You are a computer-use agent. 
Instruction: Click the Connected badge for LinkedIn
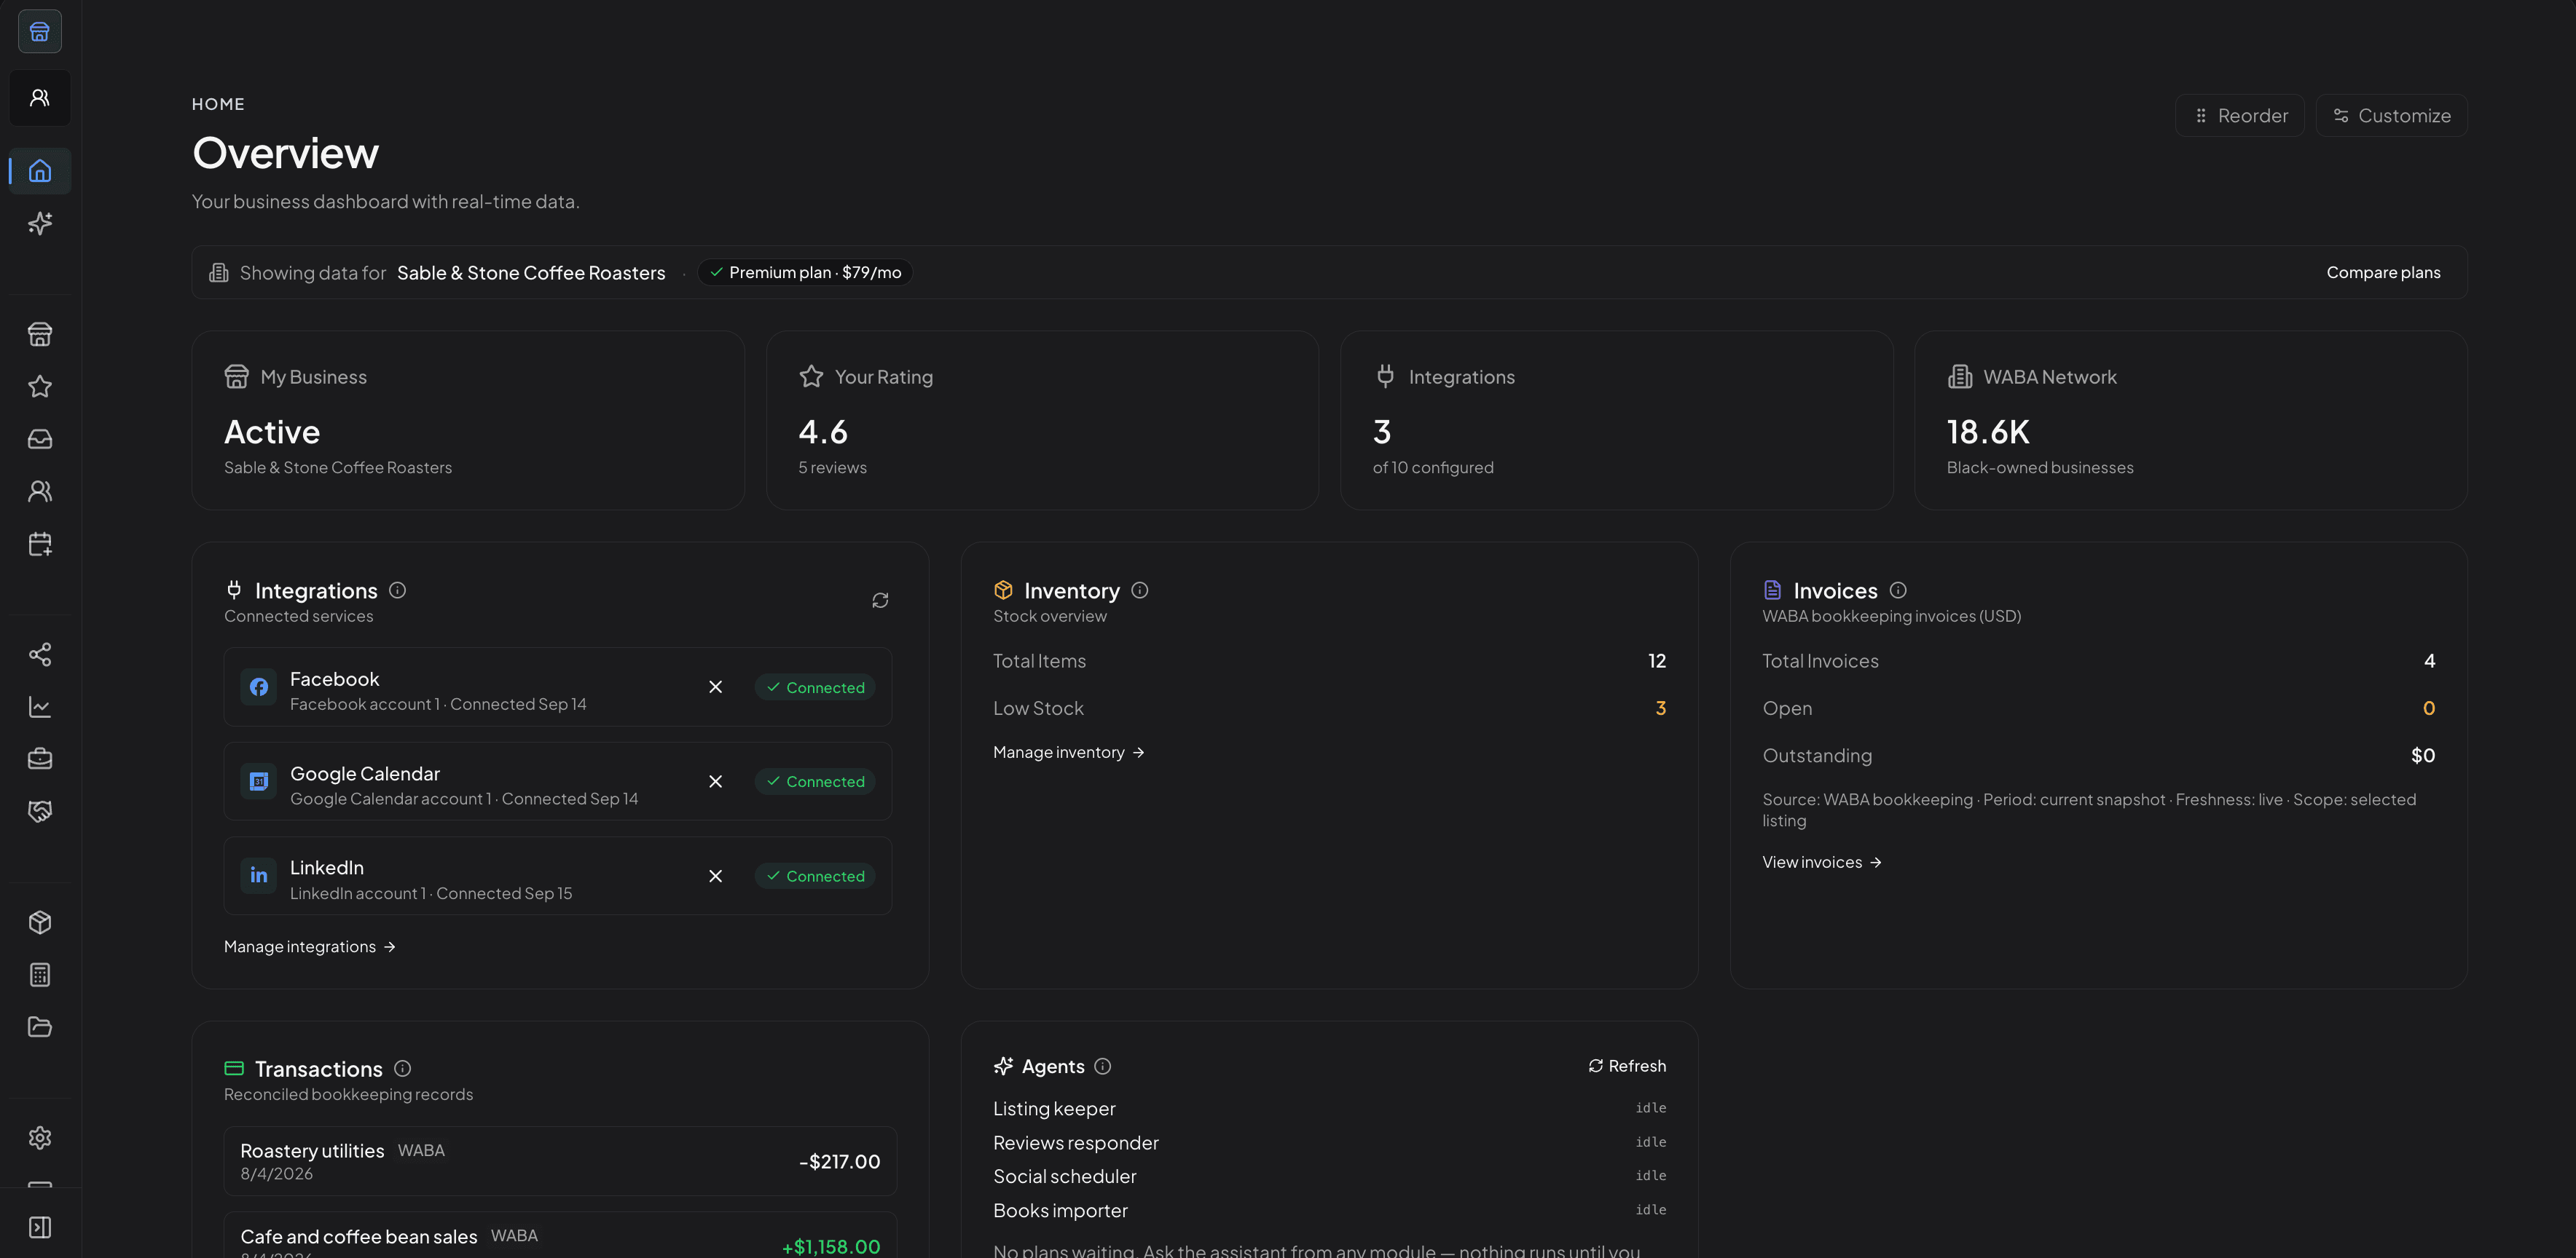point(815,877)
